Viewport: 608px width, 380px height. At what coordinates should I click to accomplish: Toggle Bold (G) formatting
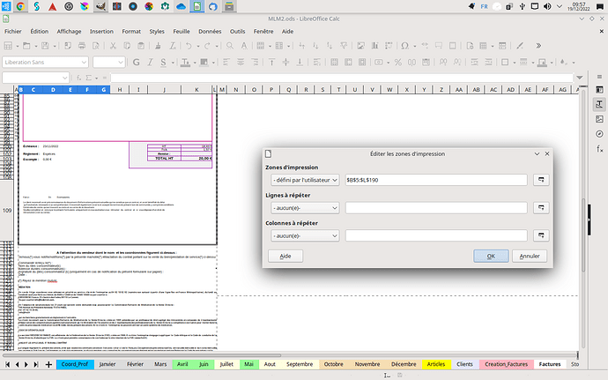[136, 62]
